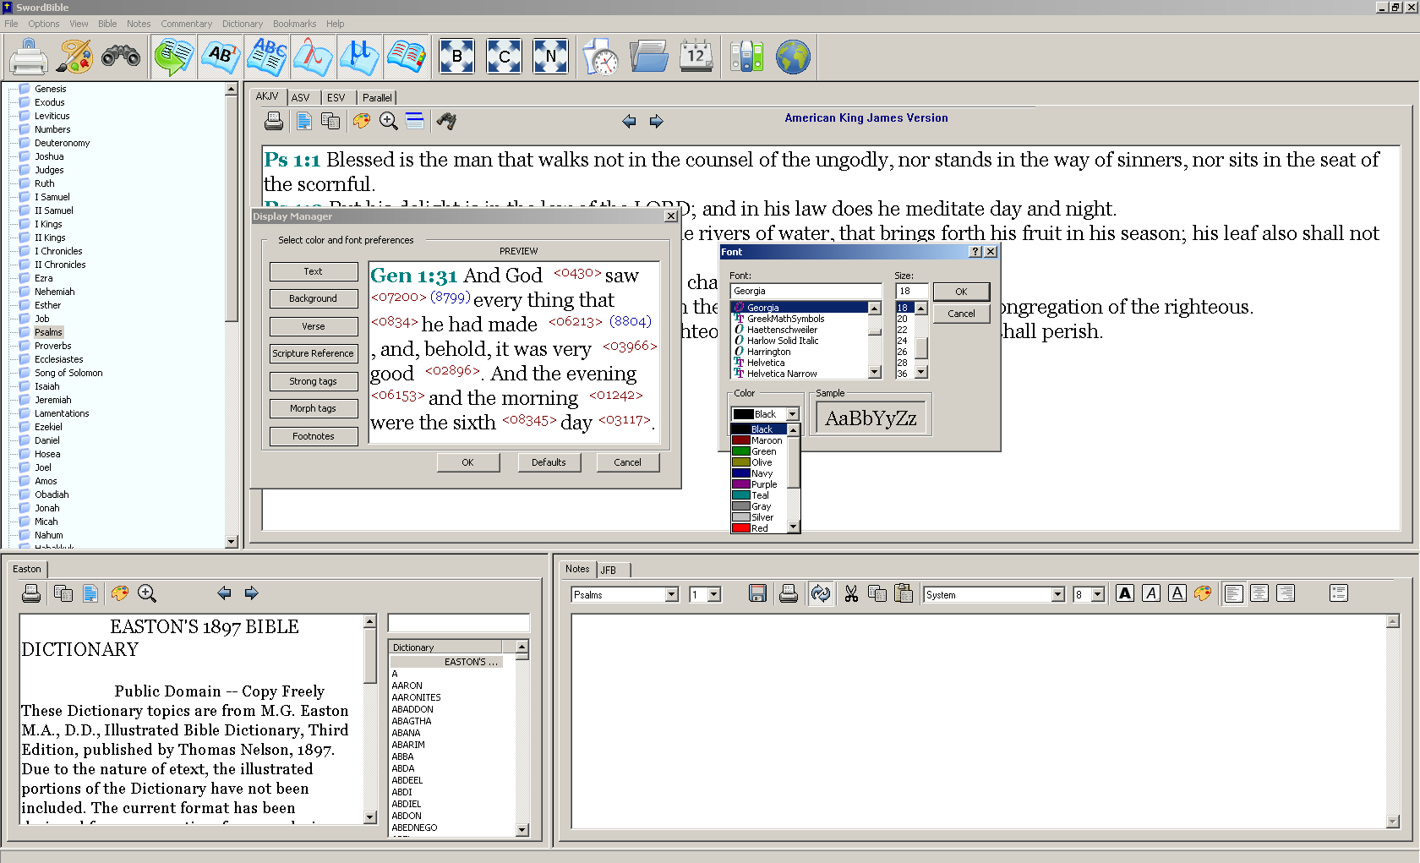Image resolution: width=1420 pixels, height=863 pixels.
Task: Toggle left alignment in Notes
Action: [1233, 593]
